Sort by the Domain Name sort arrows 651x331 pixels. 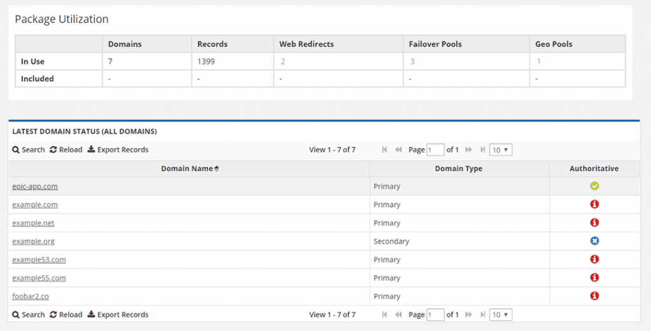click(x=217, y=169)
